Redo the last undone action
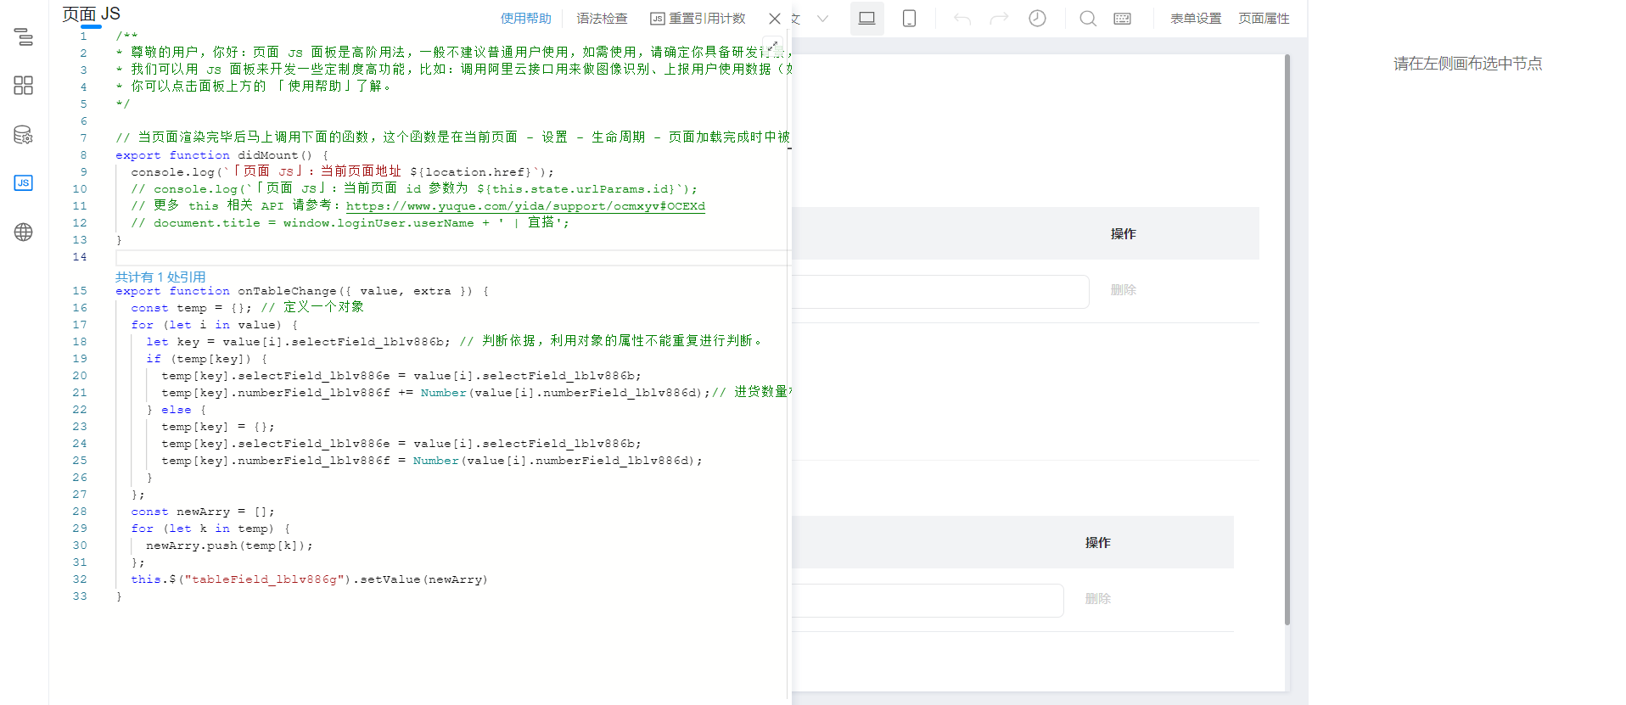This screenshot has width=1626, height=705. tap(1000, 19)
